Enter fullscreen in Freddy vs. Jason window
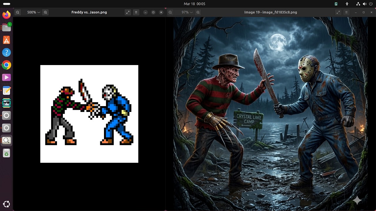 click(128, 12)
